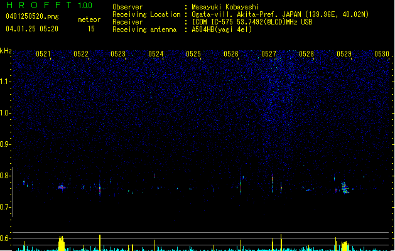This screenshot has height=251, width=395.
Task: Select the bright meteor echo cluster near 0529
Action: click(345, 188)
